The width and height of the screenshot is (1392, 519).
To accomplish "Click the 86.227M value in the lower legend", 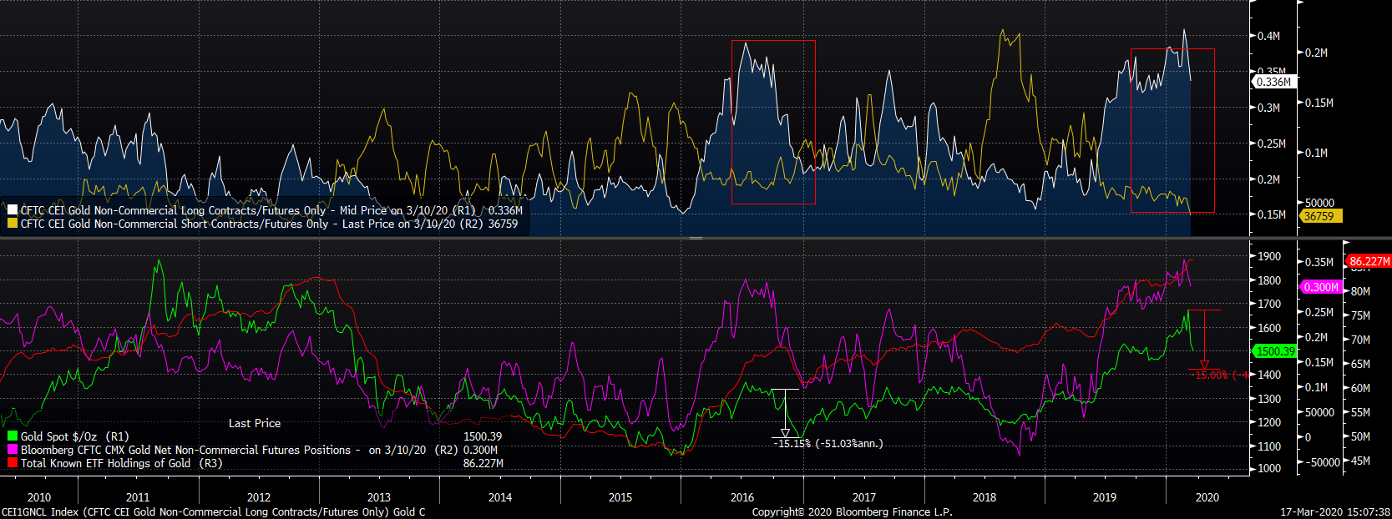I will [x=483, y=463].
